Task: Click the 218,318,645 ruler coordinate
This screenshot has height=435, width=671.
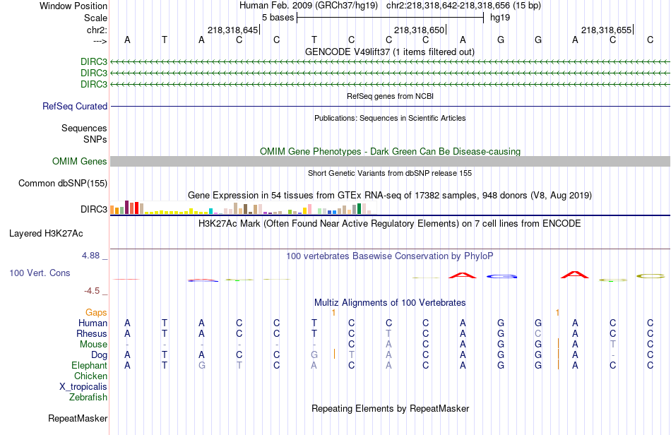Action: point(233,30)
